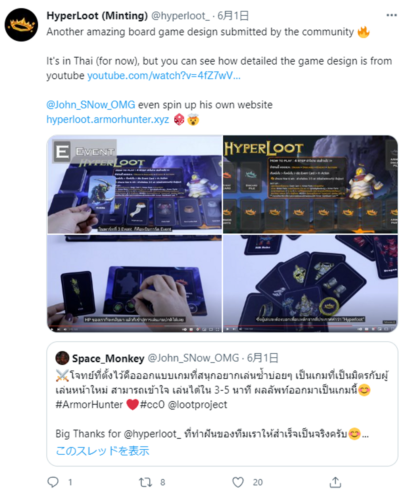
Task: Open the youtube.com/watch link
Action: point(164,76)
